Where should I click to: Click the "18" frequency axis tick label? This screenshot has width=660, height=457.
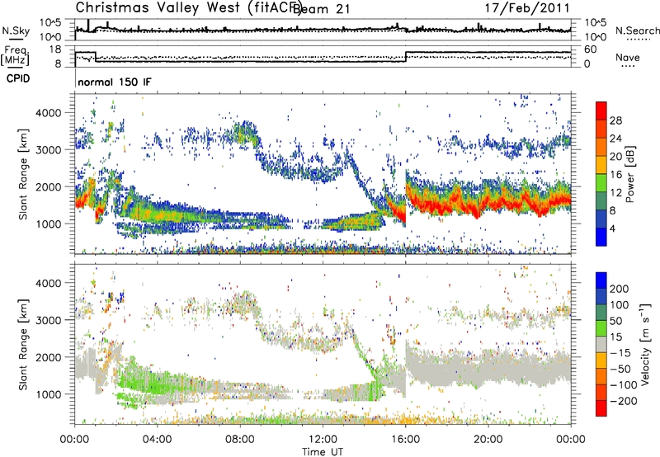click(x=55, y=49)
